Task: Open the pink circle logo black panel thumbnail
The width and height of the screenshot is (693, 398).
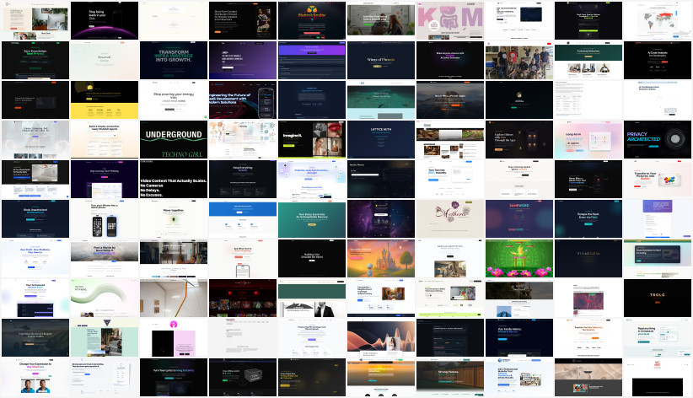Action: (x=174, y=338)
